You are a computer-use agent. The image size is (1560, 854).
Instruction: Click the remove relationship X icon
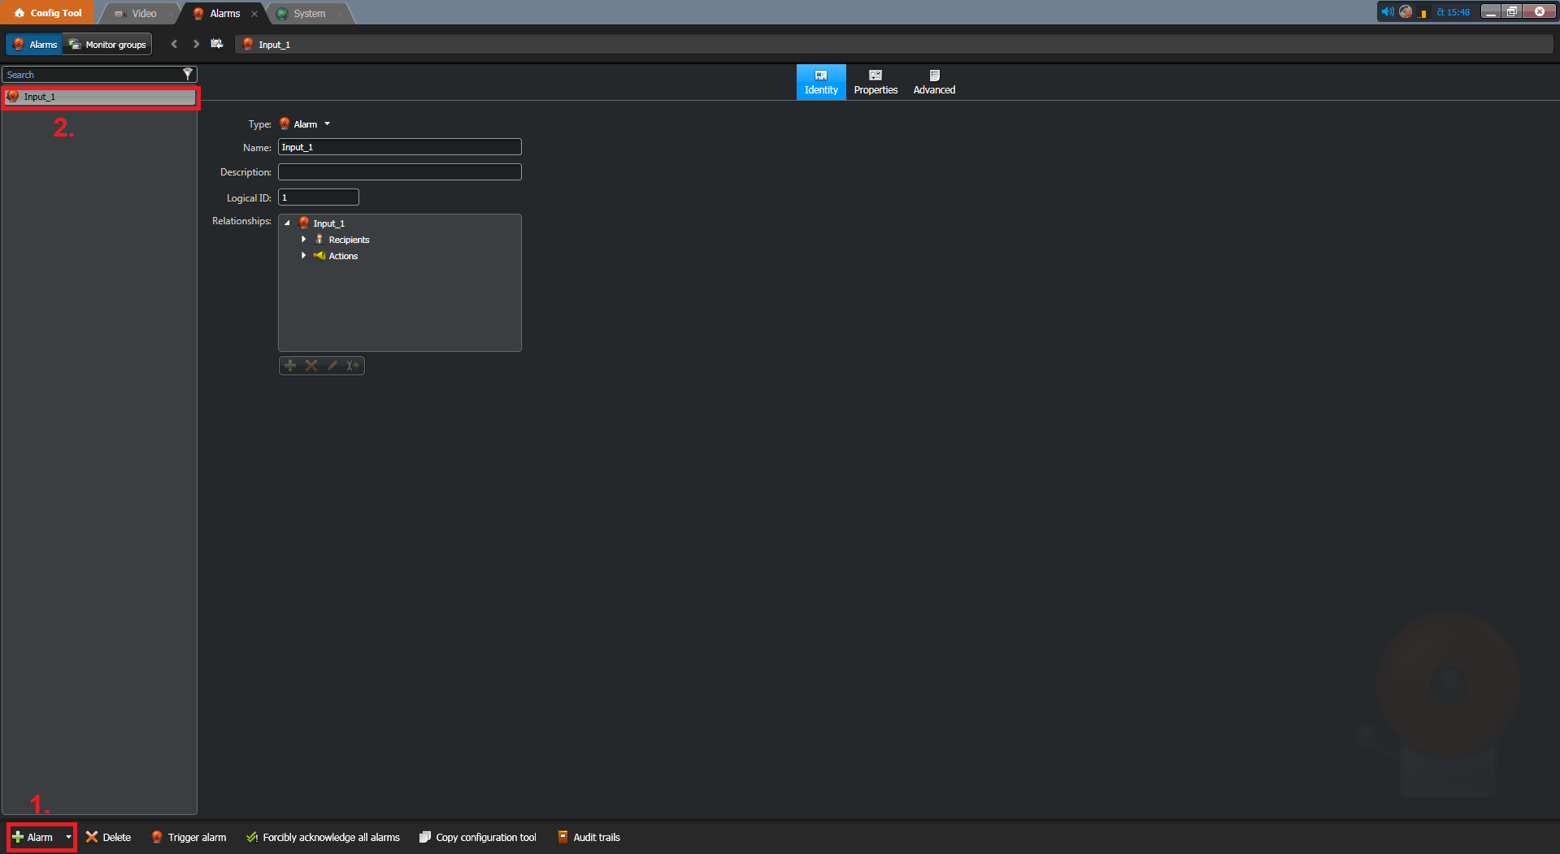311,366
